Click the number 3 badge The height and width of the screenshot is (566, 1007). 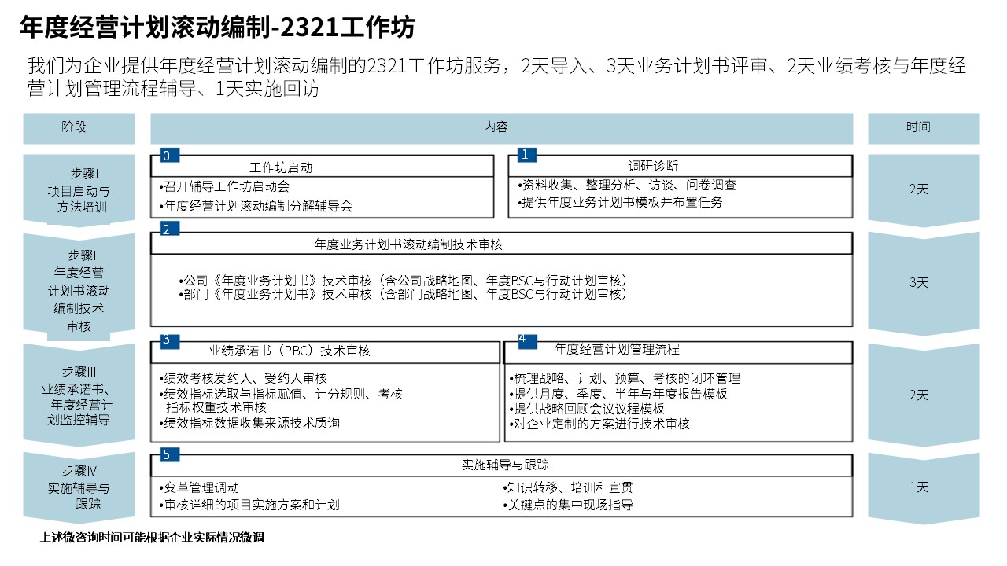coord(169,340)
